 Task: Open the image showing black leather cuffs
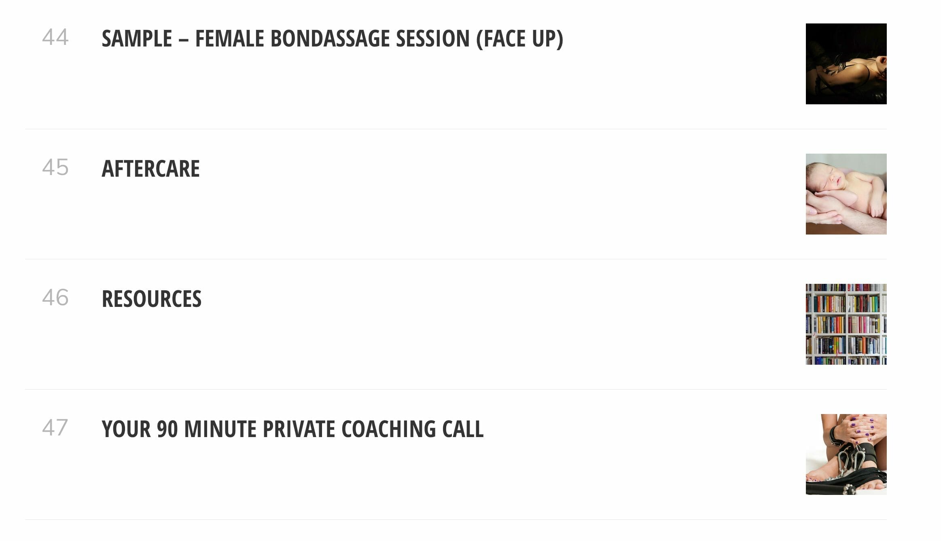(x=846, y=454)
